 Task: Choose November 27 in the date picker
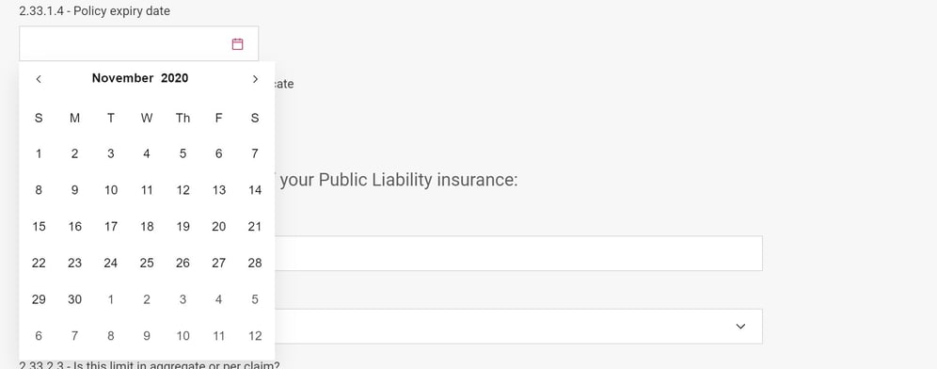click(x=218, y=264)
